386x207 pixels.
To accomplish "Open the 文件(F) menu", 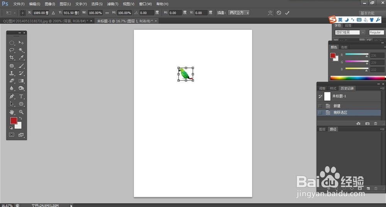I will [x=19, y=4].
